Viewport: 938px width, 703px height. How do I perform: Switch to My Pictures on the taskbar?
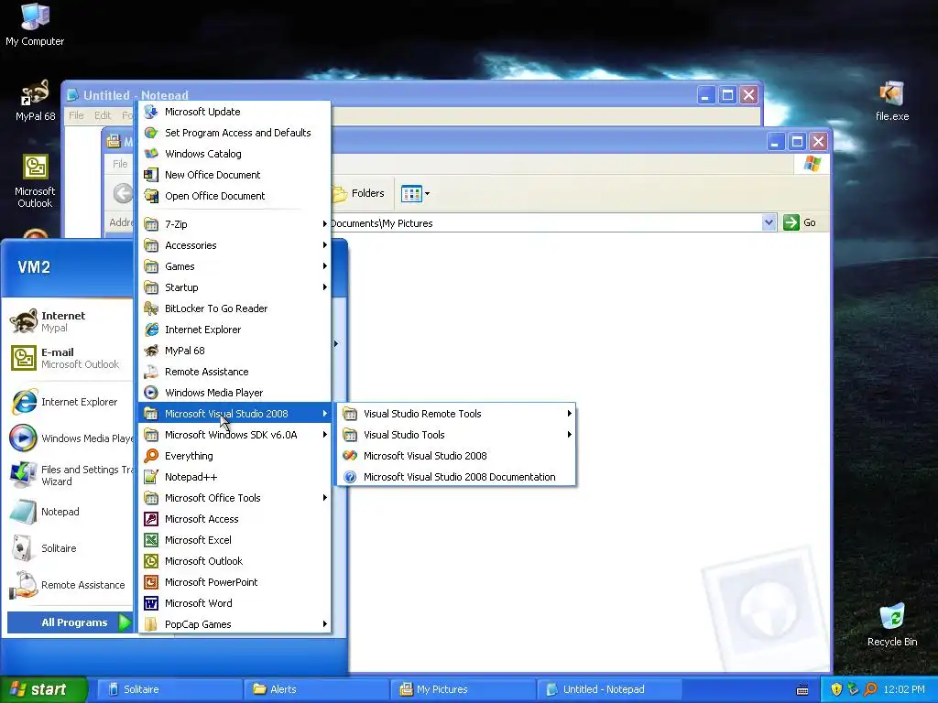[462, 689]
